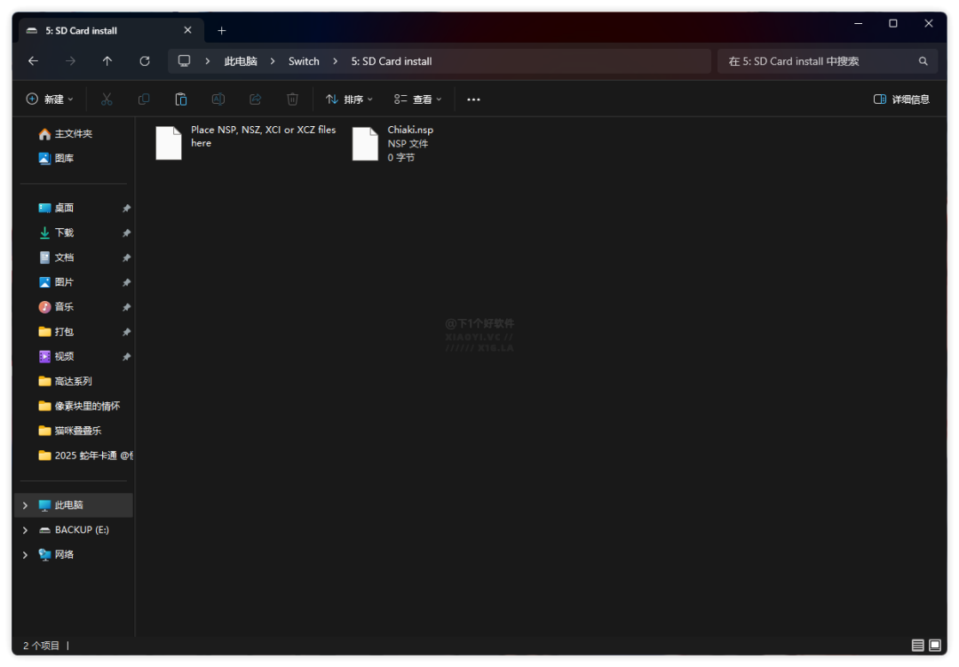959x667 pixels.
Task: Click the Share icon in toolbar
Action: (x=256, y=99)
